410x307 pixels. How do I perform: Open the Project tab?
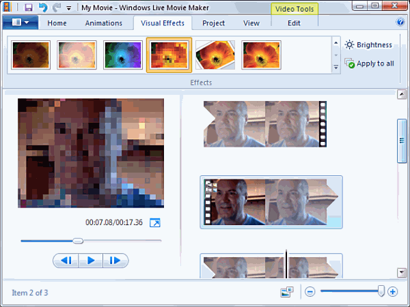213,23
